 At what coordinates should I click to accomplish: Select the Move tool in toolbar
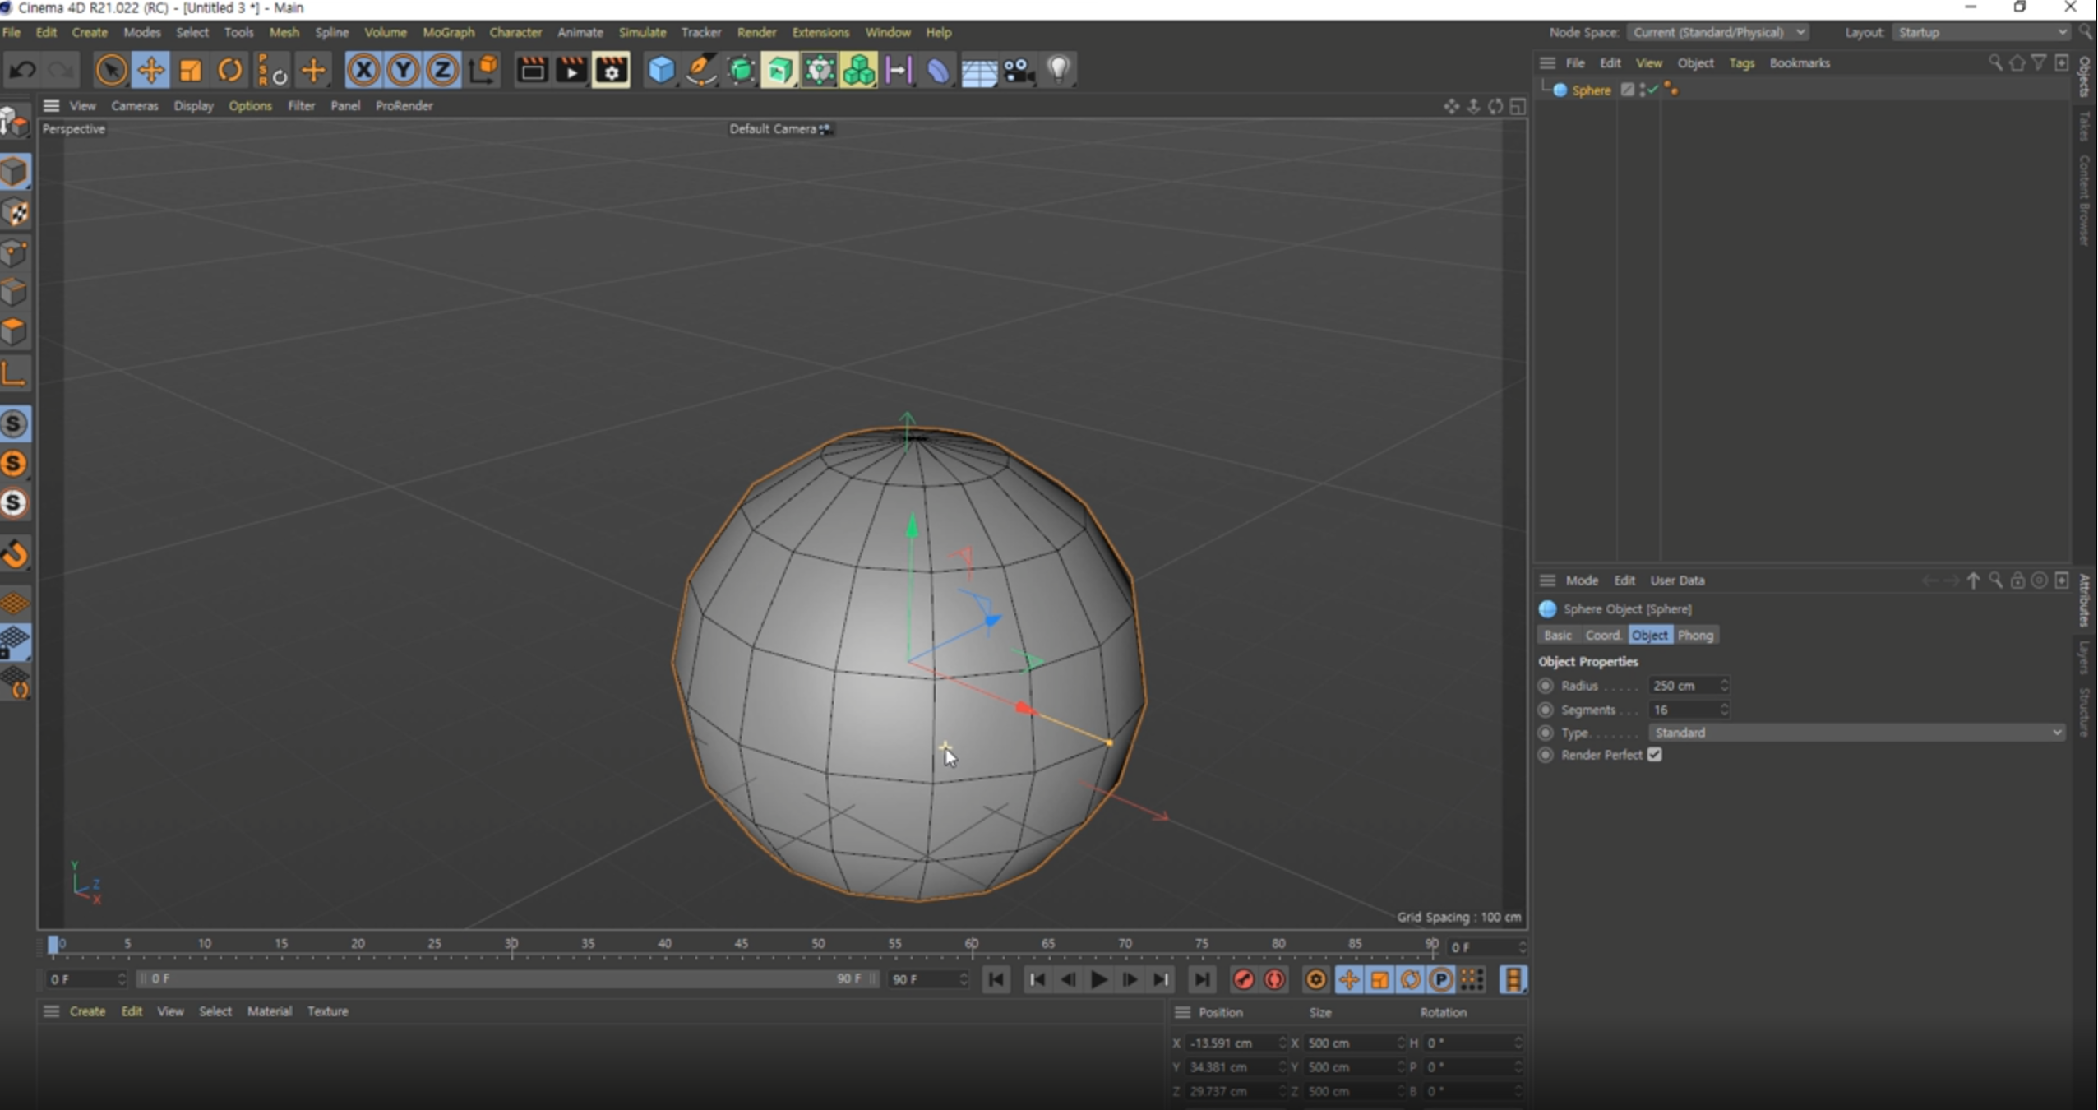pyautogui.click(x=150, y=71)
